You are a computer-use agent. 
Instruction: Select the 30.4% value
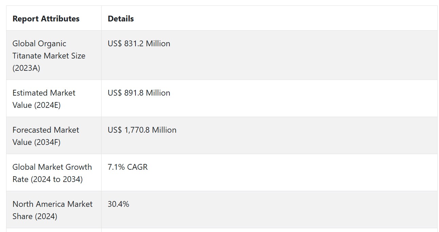pos(118,204)
